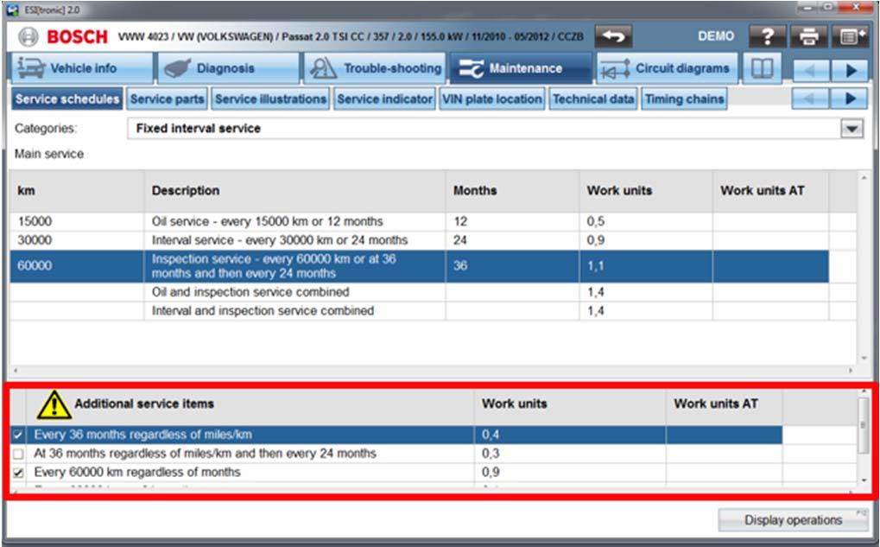Click main table horizontal scrollbar right arrow
The image size is (880, 547).
click(851, 371)
